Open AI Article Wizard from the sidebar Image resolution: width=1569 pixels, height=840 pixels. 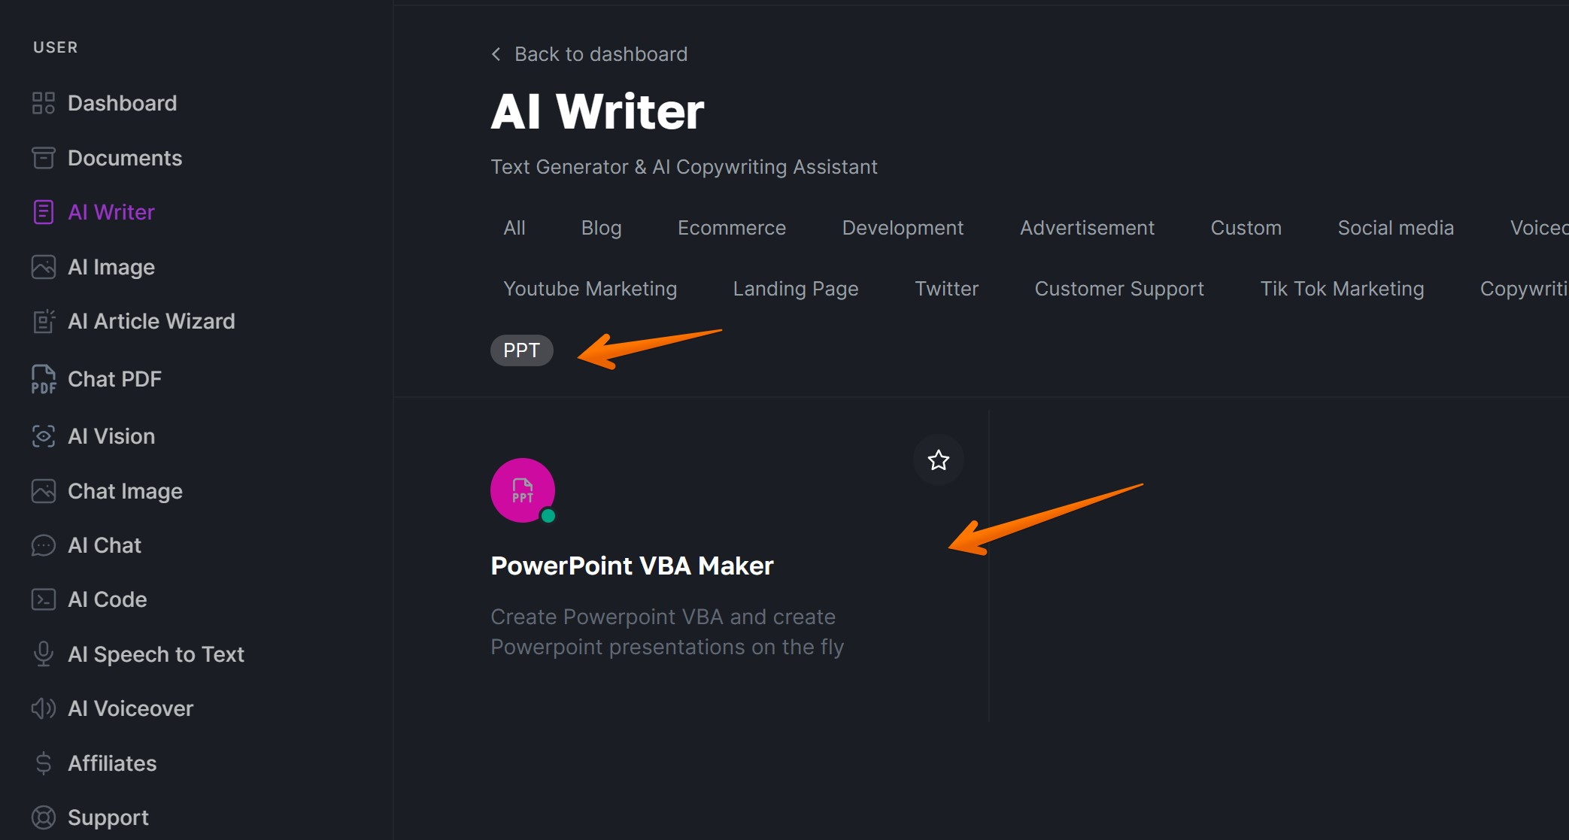coord(151,321)
